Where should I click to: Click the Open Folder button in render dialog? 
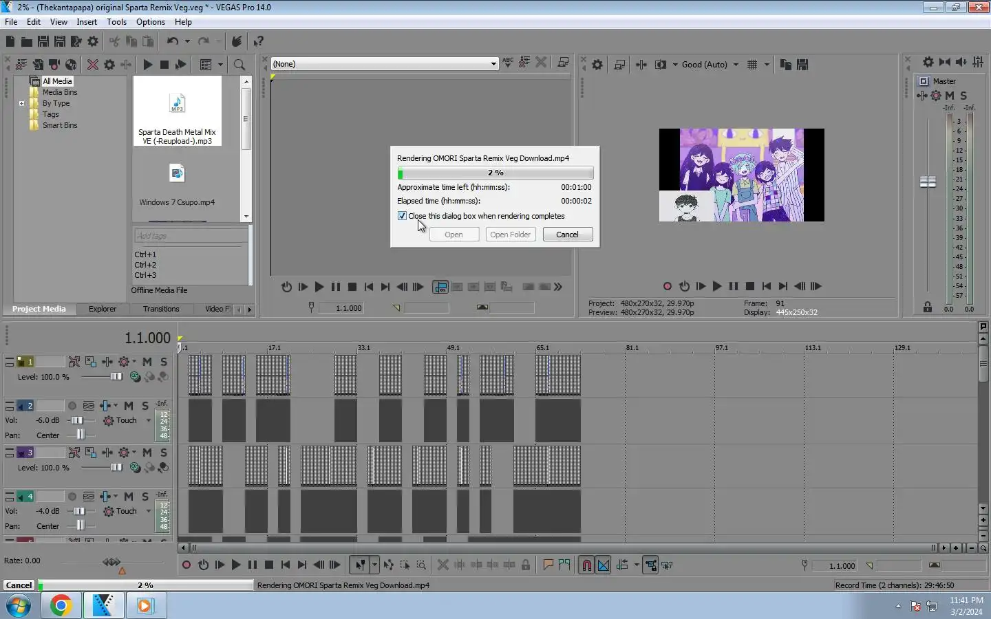(510, 235)
